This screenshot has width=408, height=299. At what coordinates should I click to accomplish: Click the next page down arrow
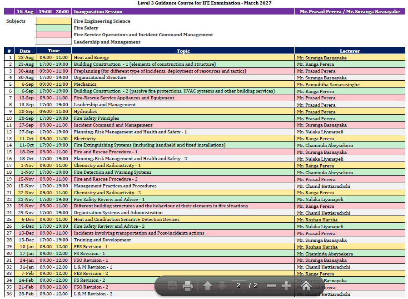222,286
